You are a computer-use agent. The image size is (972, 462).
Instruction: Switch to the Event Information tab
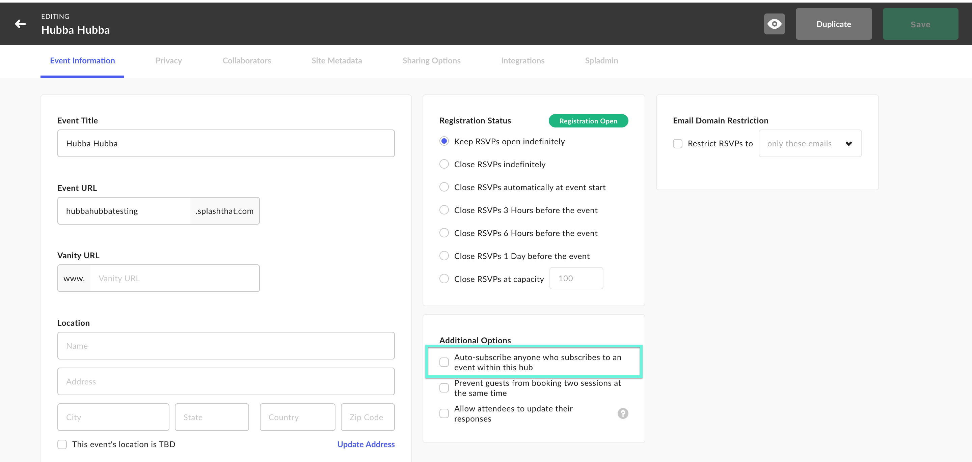point(82,60)
